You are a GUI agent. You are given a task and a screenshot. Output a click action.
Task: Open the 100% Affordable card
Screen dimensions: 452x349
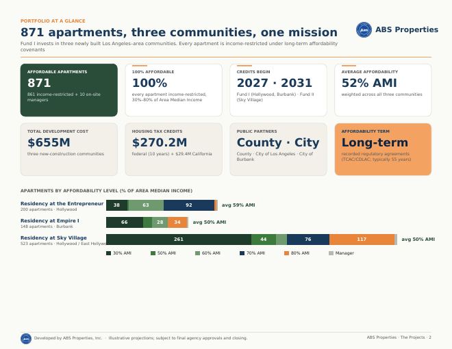click(173, 90)
